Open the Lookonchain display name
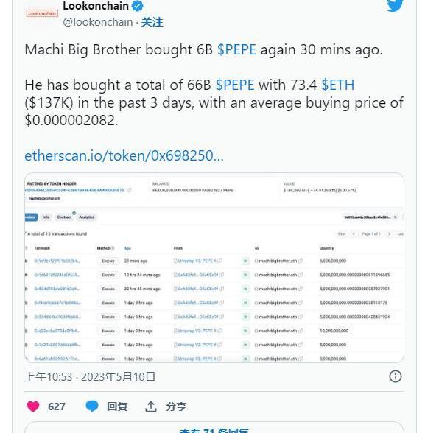 96,6
